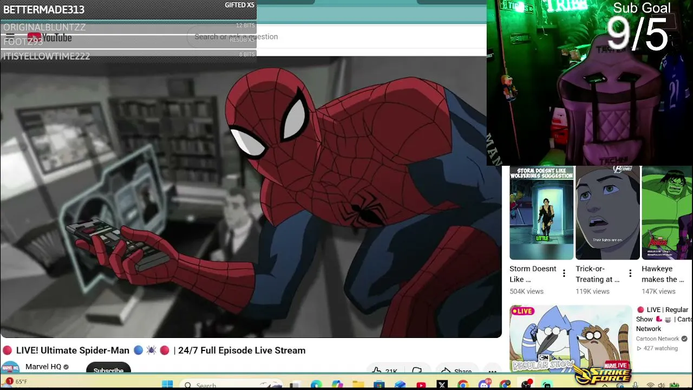
Task: Pause the Ultimate Spider-Man live video
Action: point(251,197)
